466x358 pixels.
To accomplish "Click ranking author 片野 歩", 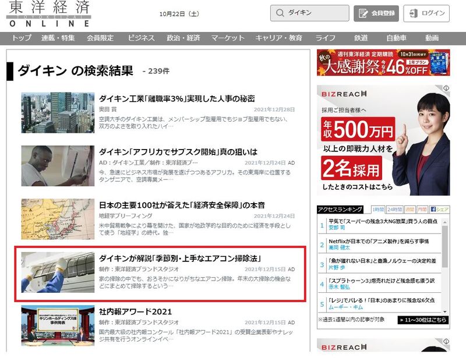I will pyautogui.click(x=337, y=267).
